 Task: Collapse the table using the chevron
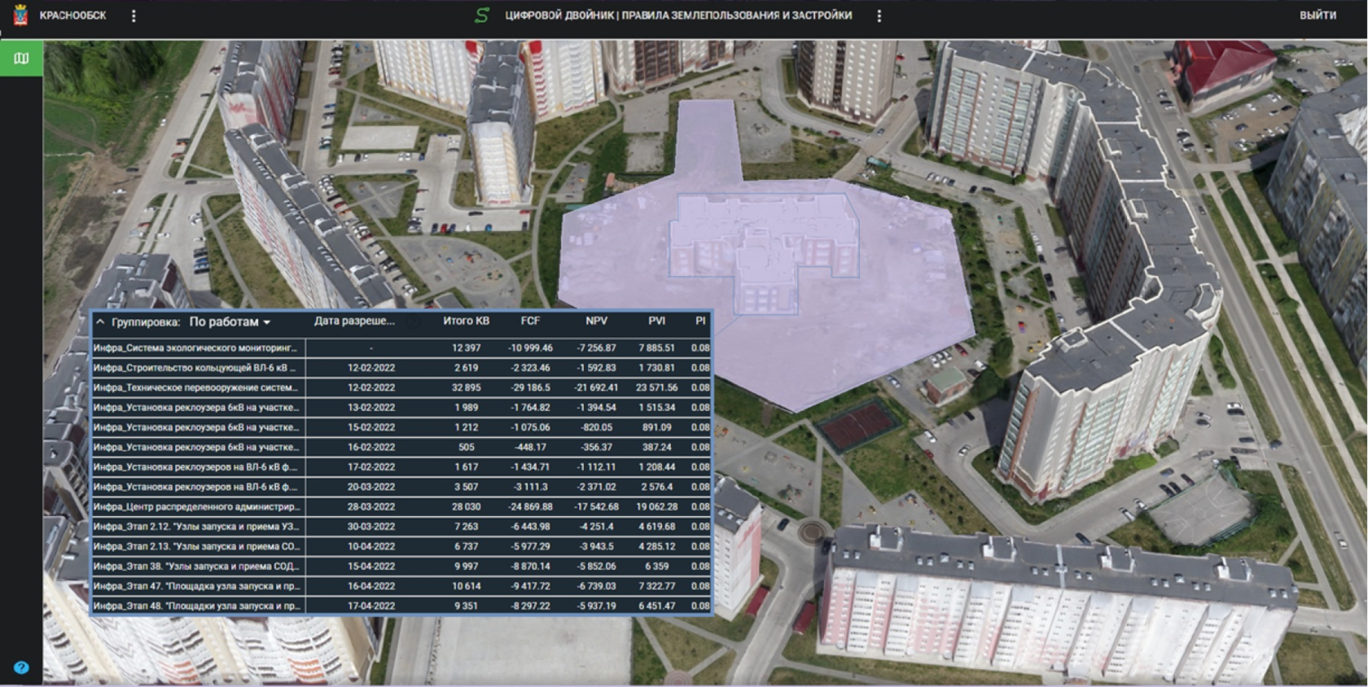tap(100, 322)
